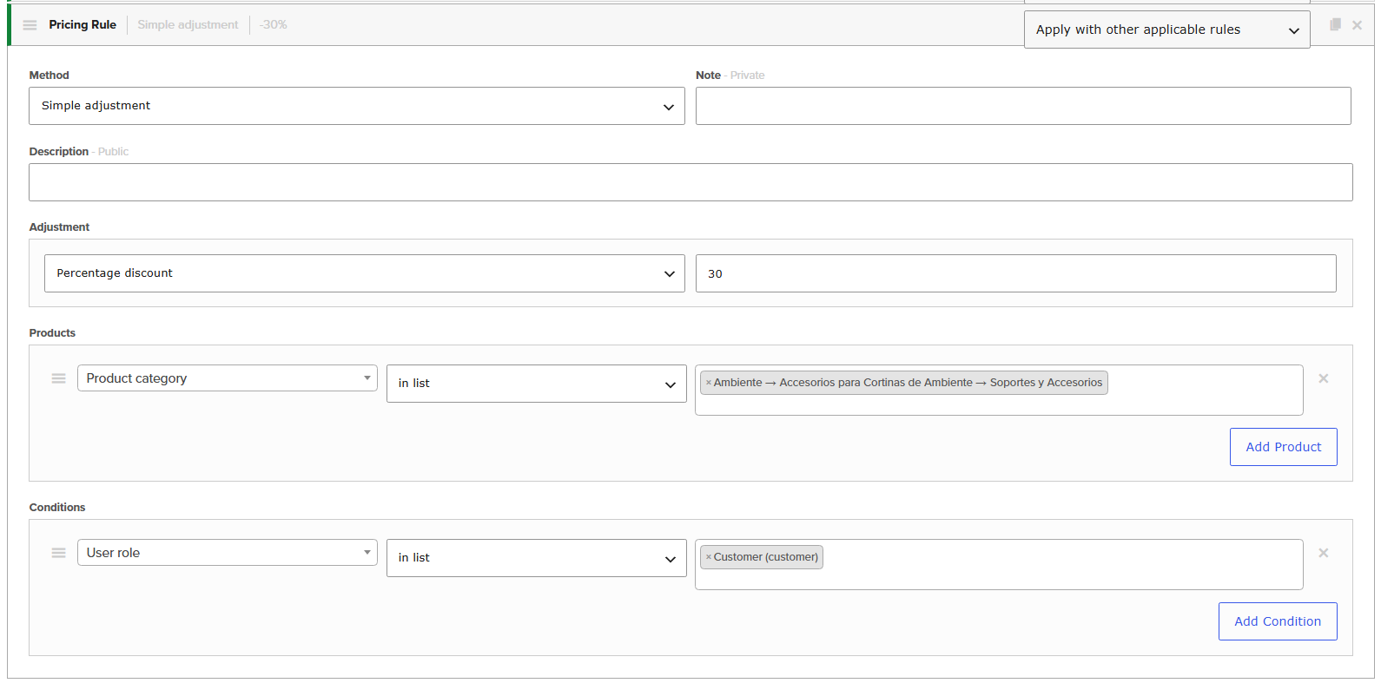Open the Apply with other applicable rules dropdown
This screenshot has width=1381, height=683.
click(x=1166, y=30)
